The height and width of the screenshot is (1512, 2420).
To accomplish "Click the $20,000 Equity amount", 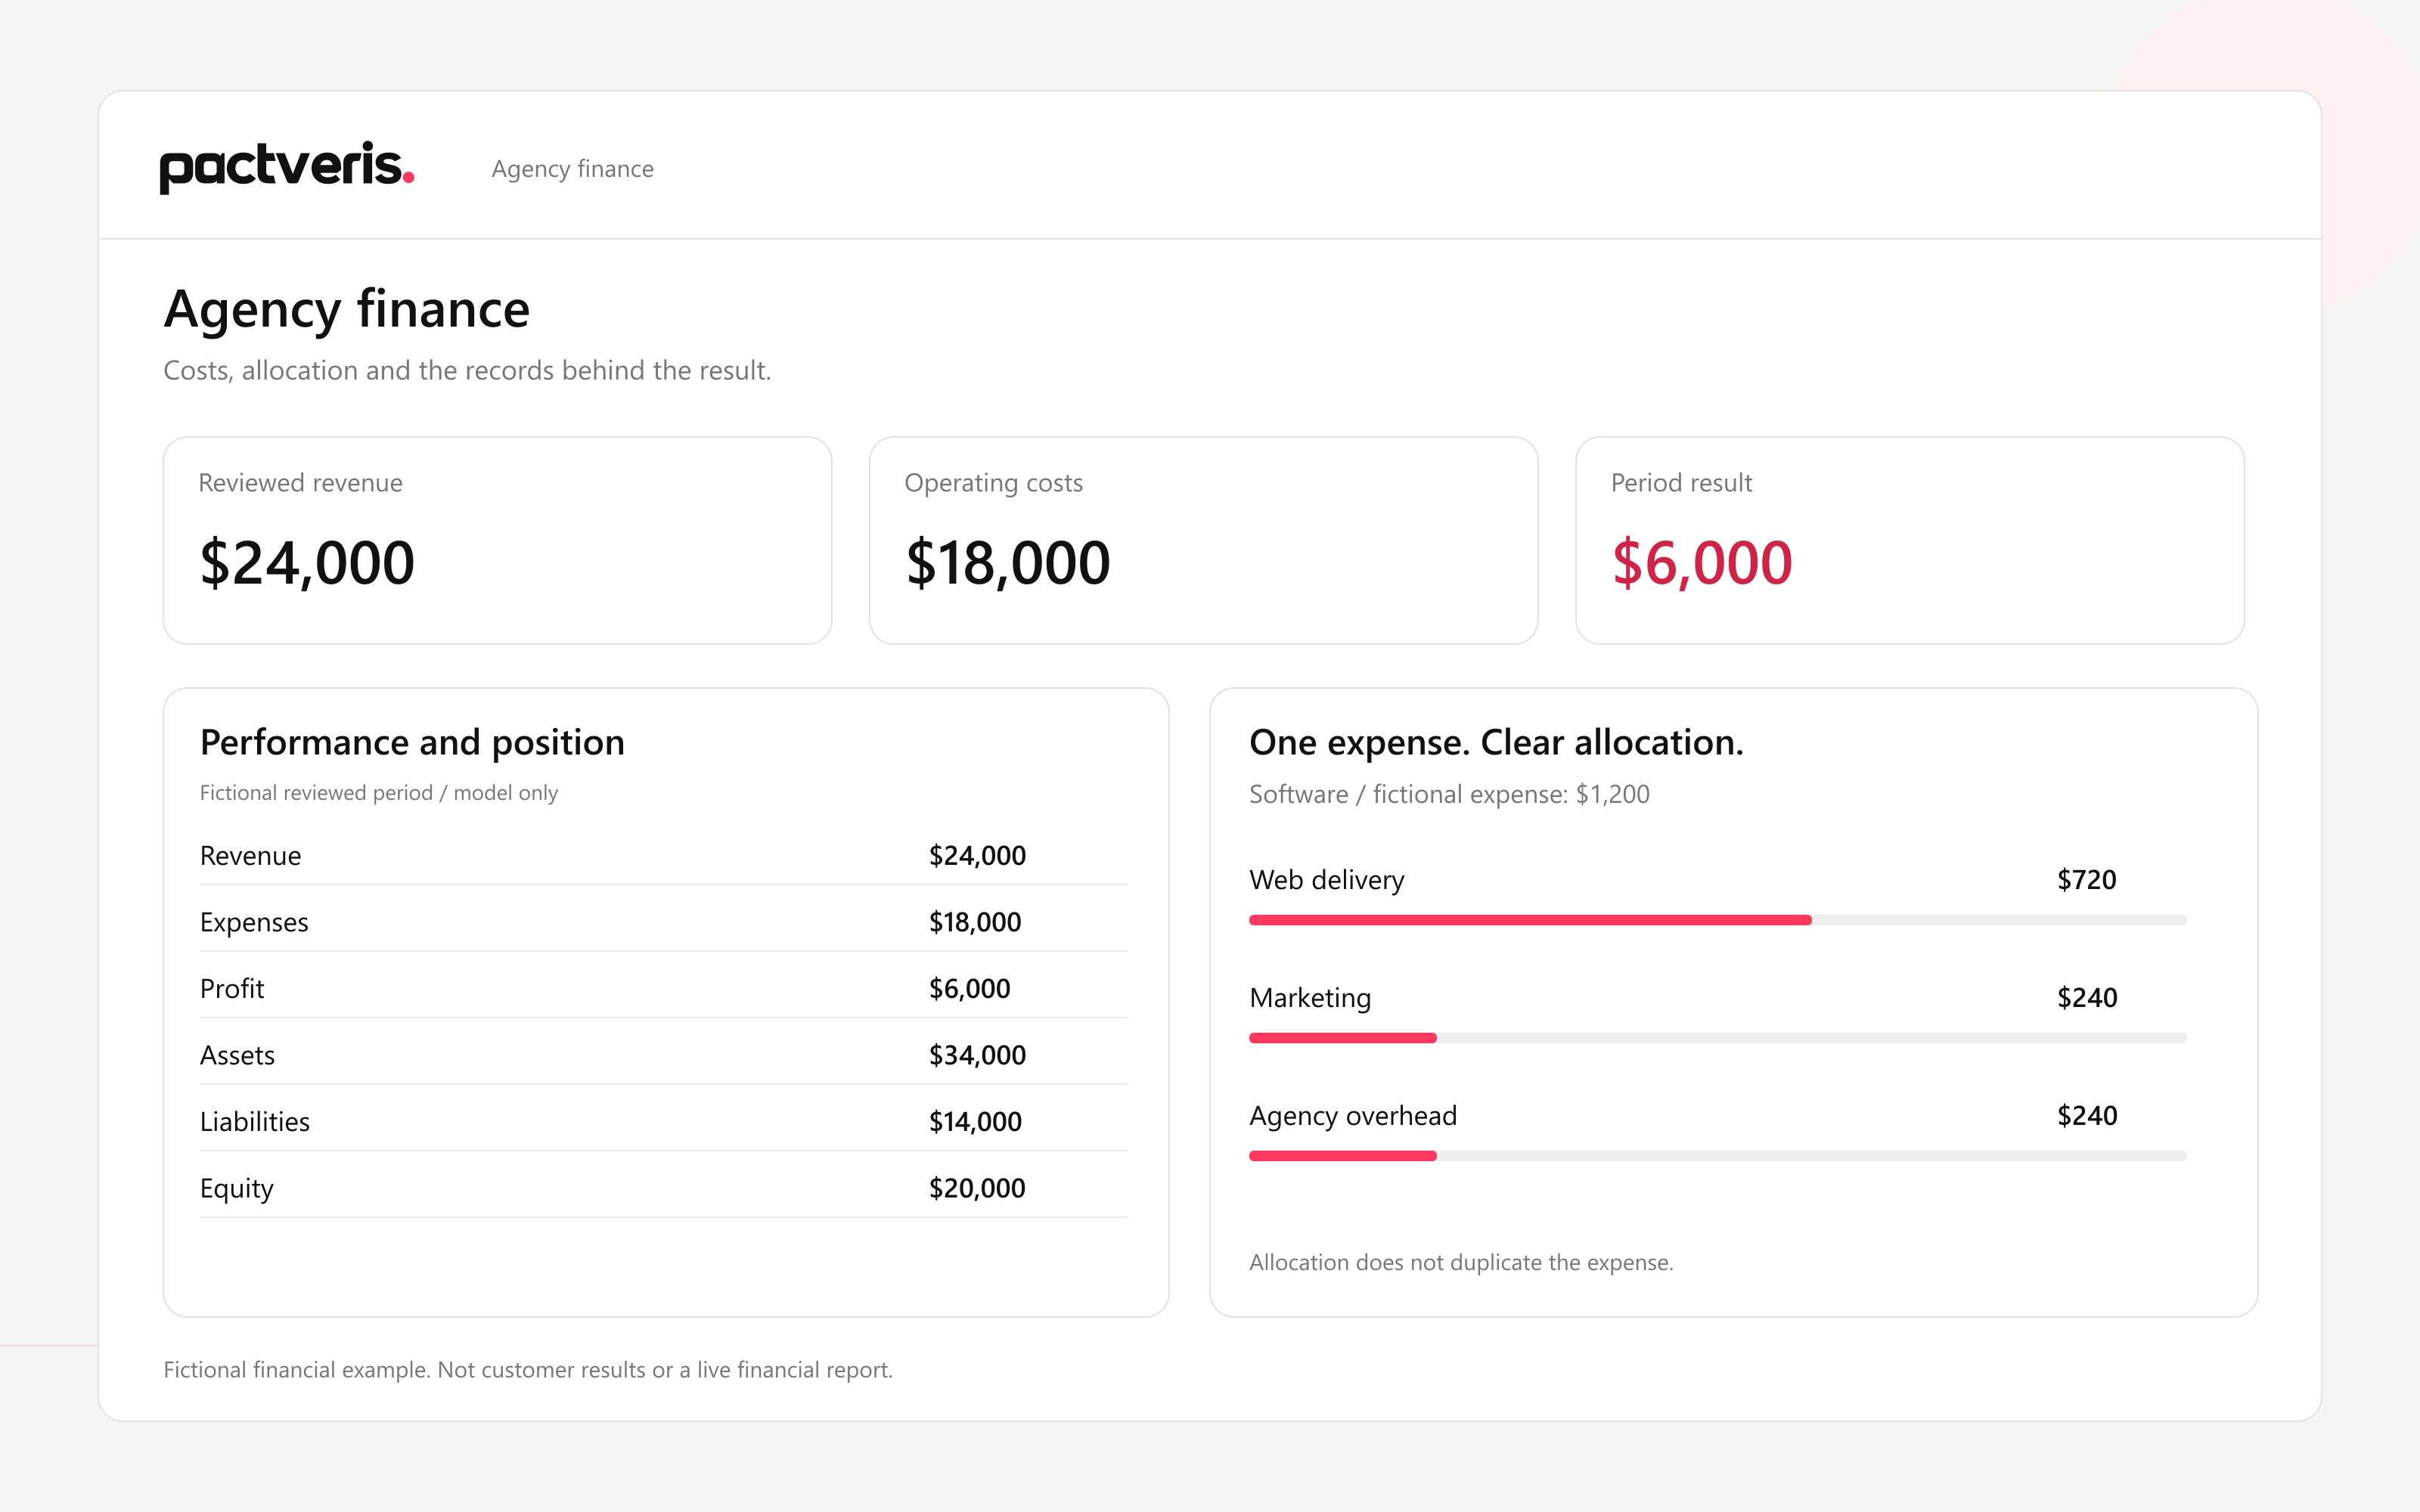I will 977,1188.
